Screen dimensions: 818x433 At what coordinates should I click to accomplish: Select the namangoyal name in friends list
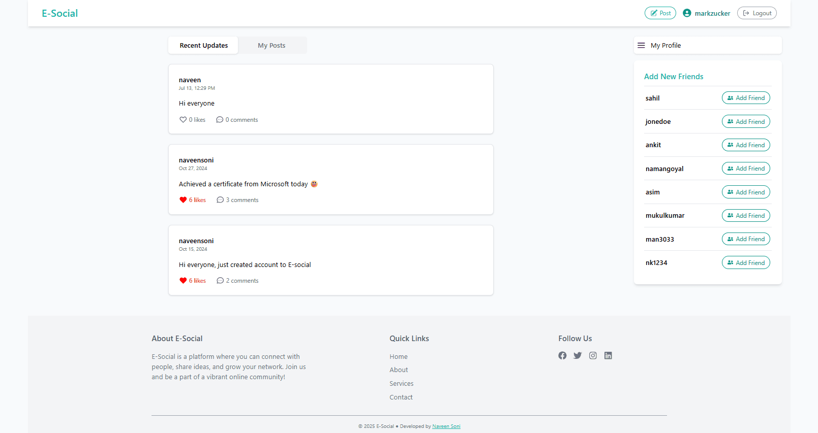(664, 169)
